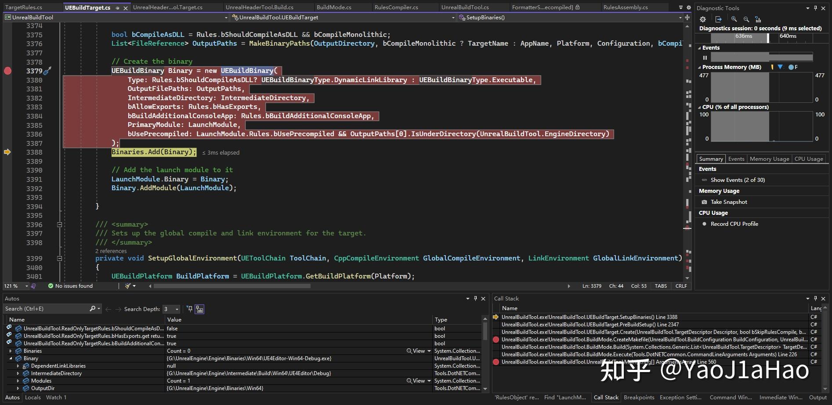Pause event collection in the Events track

tap(705, 58)
